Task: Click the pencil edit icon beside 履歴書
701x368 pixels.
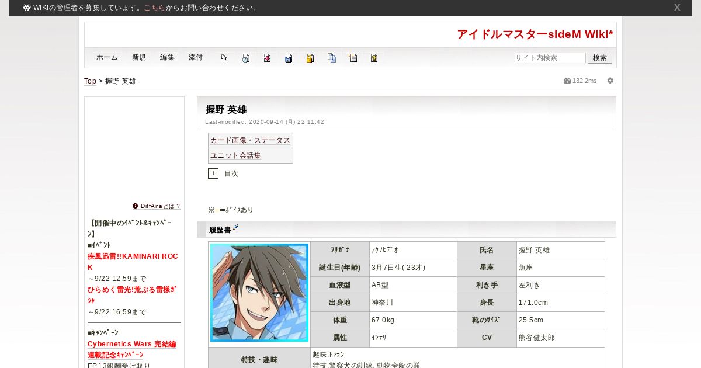Action: click(x=235, y=228)
